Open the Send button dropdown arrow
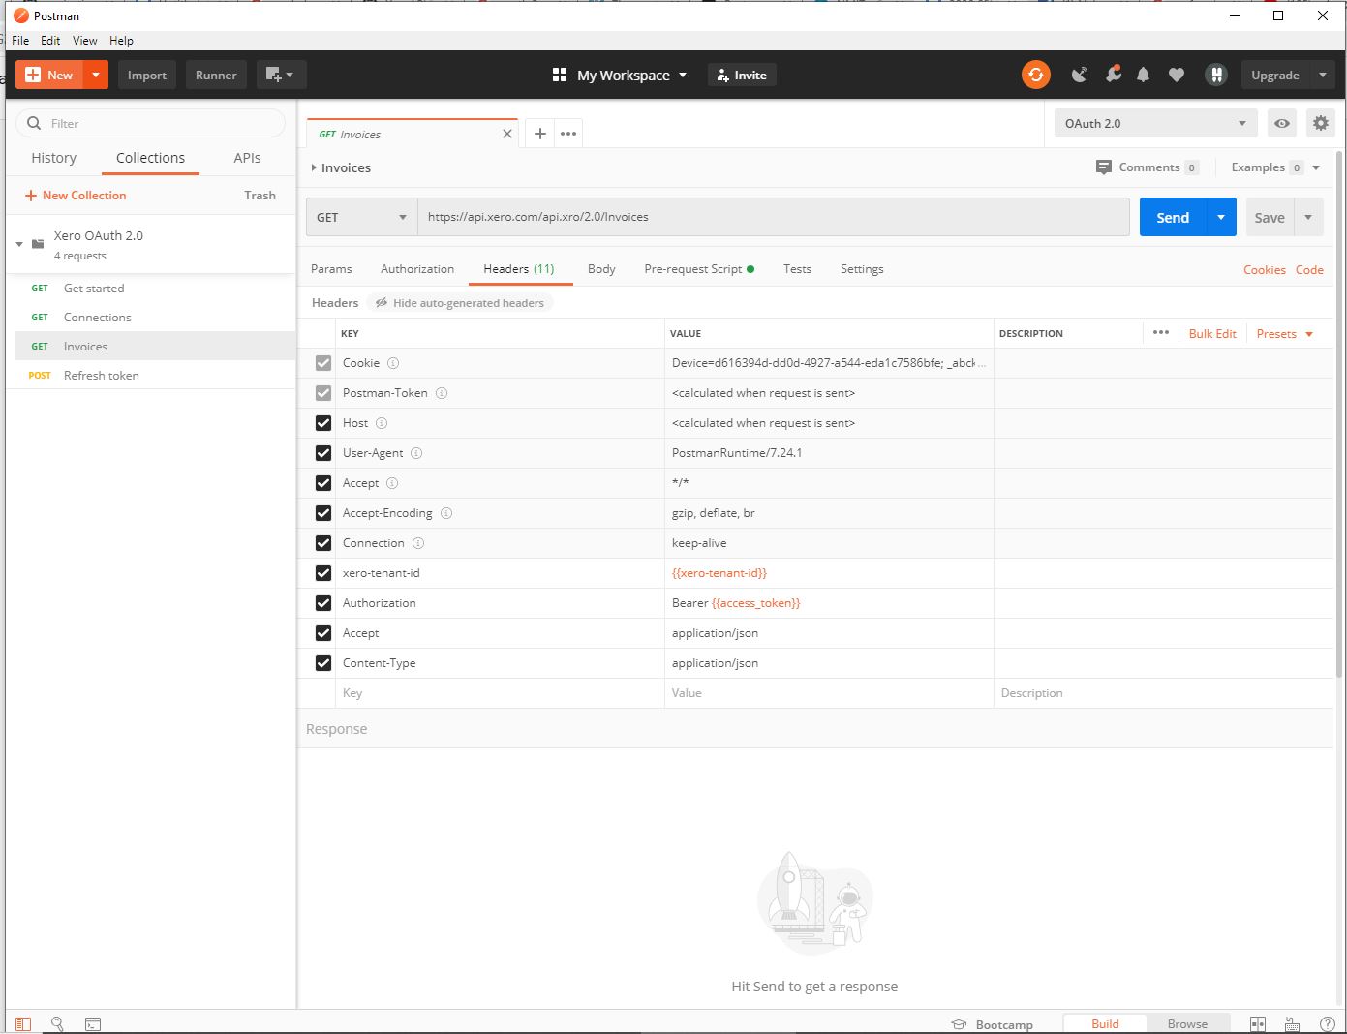The height and width of the screenshot is (1034, 1347). (1221, 217)
